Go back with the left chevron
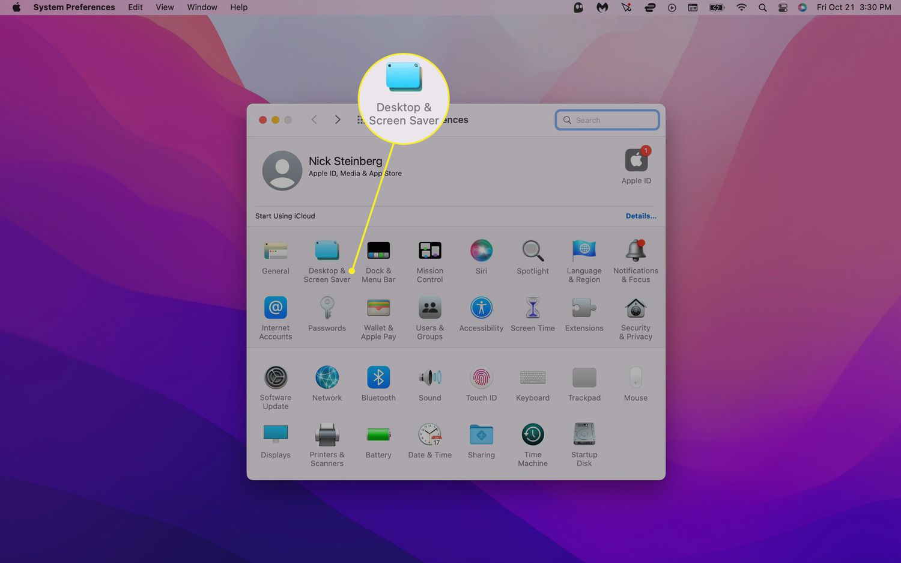Screen dimensions: 901x563 tap(314, 120)
